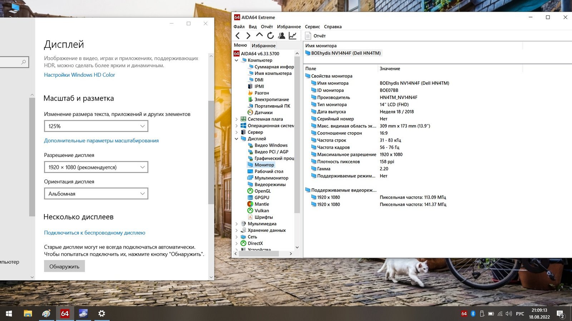
Task: Open the user icon in AIDA64 toolbar
Action: tap(282, 36)
